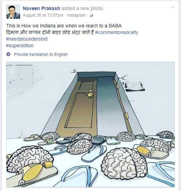The width and height of the screenshot is (181, 191).
Task: Click the wall nameplate beside the door
Action: tap(134, 86)
